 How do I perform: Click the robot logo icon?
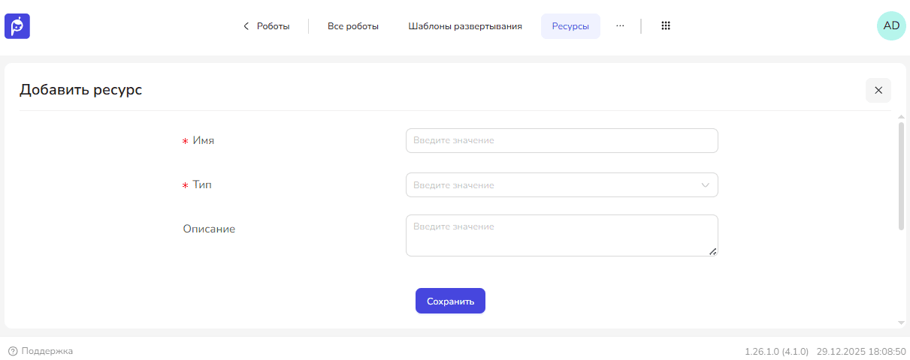click(17, 26)
